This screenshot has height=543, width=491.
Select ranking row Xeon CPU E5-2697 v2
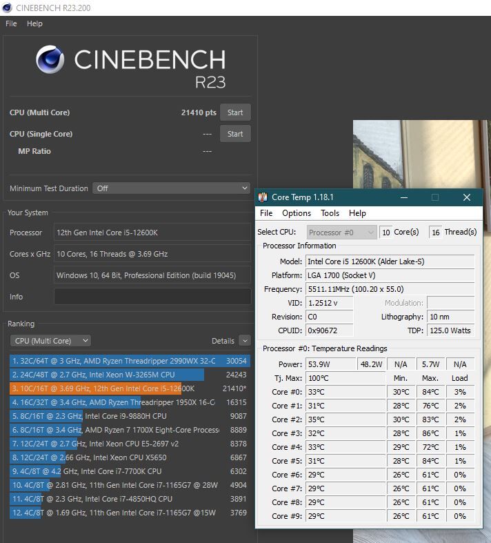[130, 444]
